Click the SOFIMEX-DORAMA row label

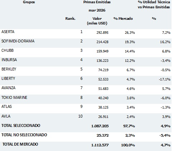click(x=18, y=41)
